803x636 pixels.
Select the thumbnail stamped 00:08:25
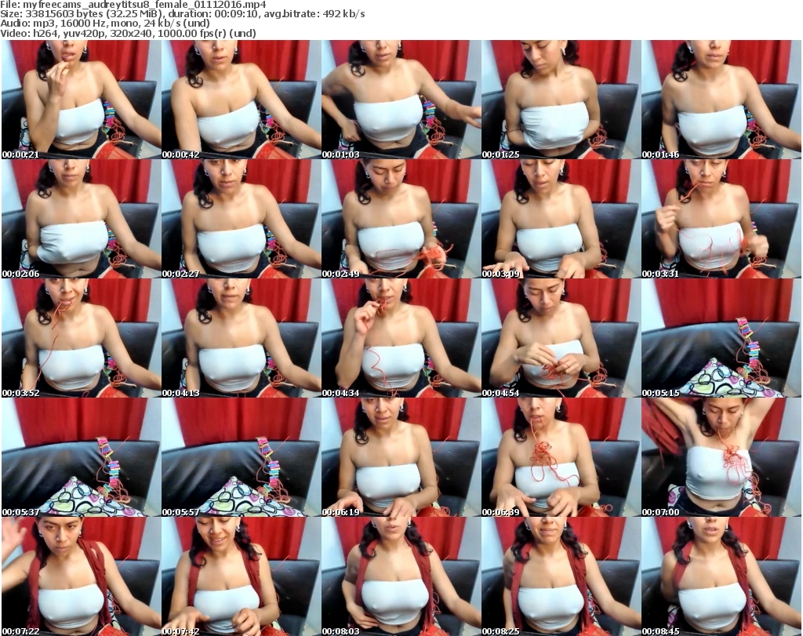coord(561,576)
